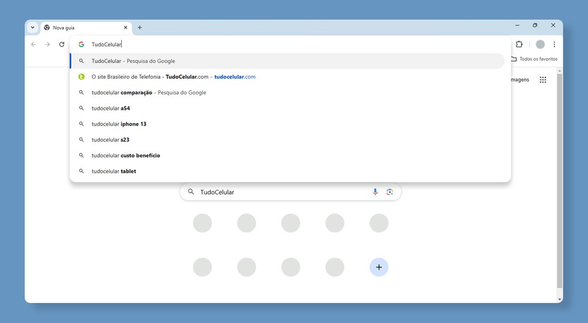Open the Google apps grid
The image size is (588, 323).
coord(543,80)
